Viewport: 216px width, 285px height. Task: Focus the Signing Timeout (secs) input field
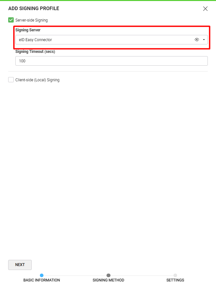[x=111, y=61]
